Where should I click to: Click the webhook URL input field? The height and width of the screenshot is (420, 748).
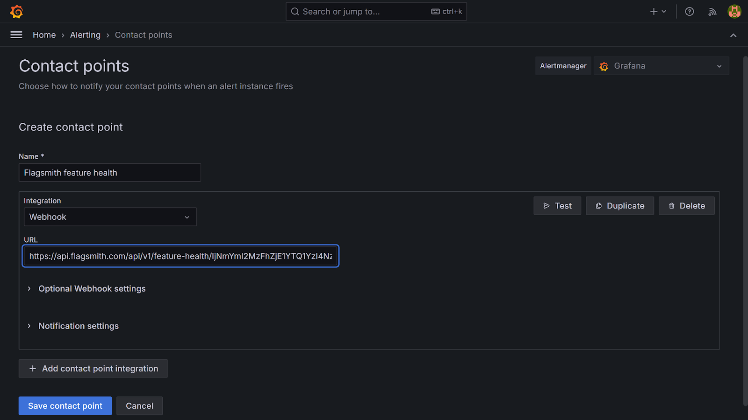[180, 256]
